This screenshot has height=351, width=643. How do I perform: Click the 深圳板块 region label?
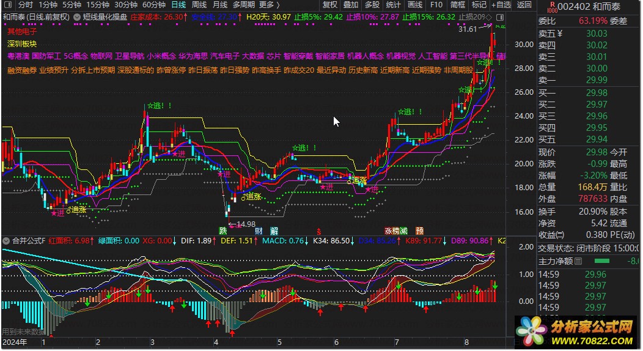tap(22, 44)
